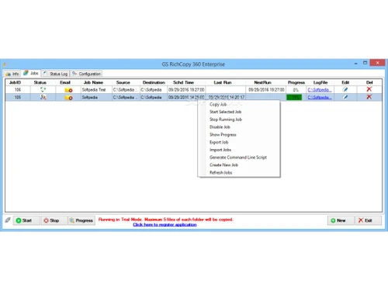Click Status column header
This screenshot has width=388, height=291.
click(40, 82)
